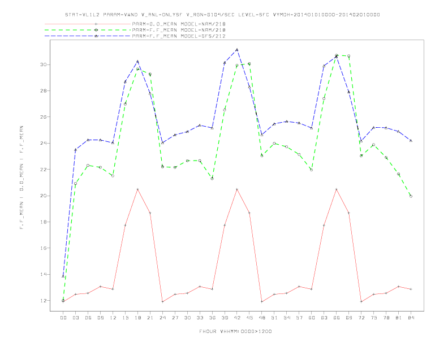Click x-axis forecast hour label 30
448x346 pixels.
[187, 318]
